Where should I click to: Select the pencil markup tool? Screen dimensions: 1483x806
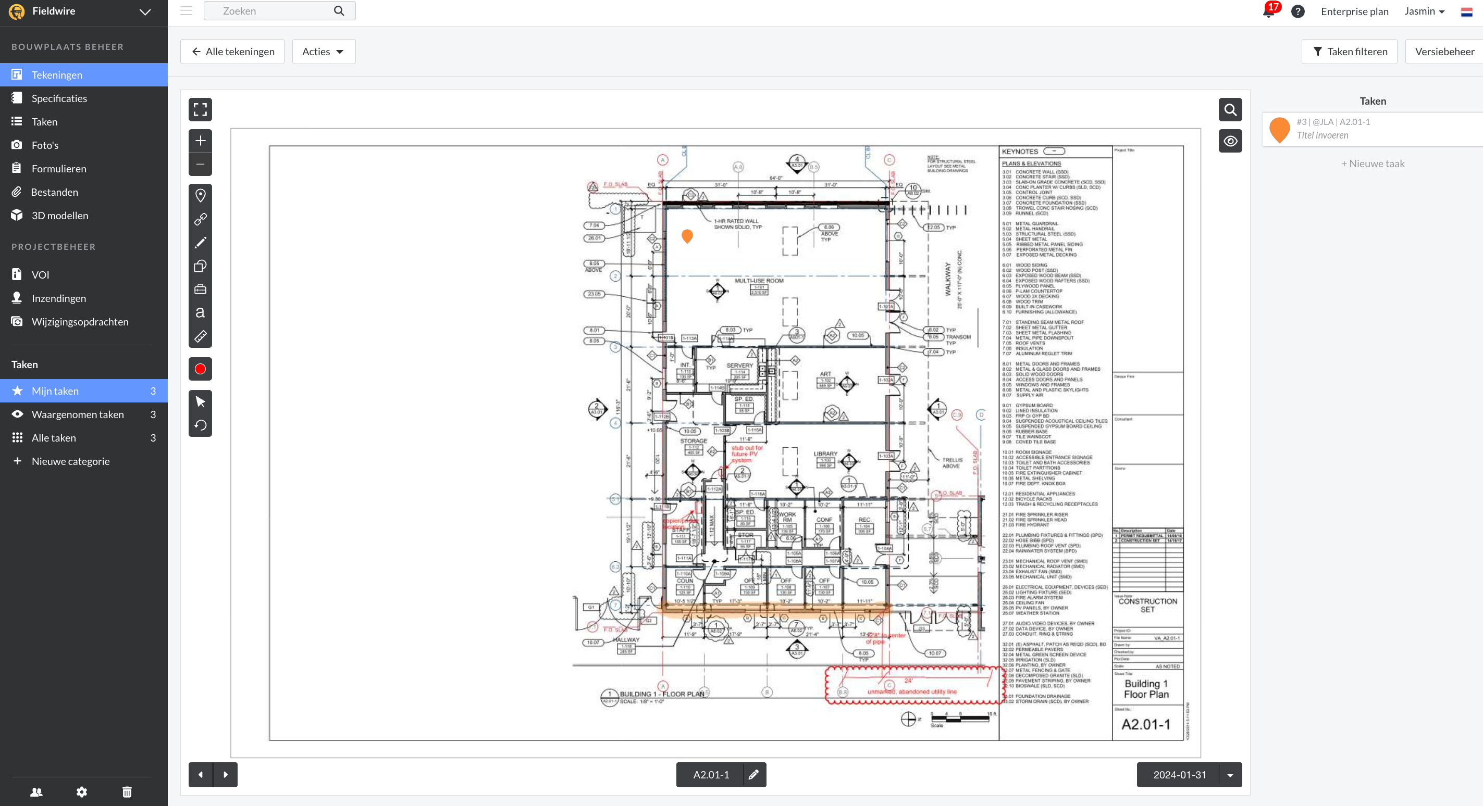200,243
